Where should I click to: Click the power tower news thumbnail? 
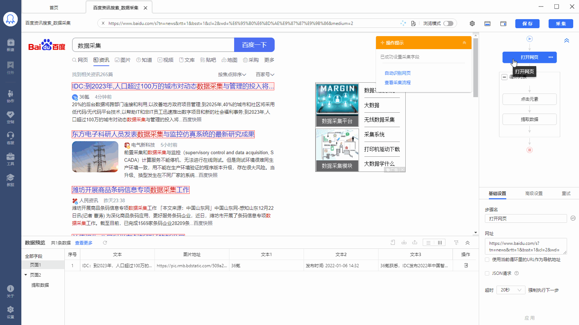pos(95,157)
